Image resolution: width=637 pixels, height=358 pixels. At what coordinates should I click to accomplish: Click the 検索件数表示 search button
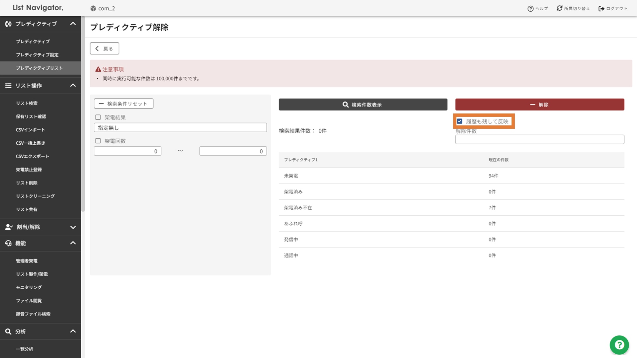(363, 105)
